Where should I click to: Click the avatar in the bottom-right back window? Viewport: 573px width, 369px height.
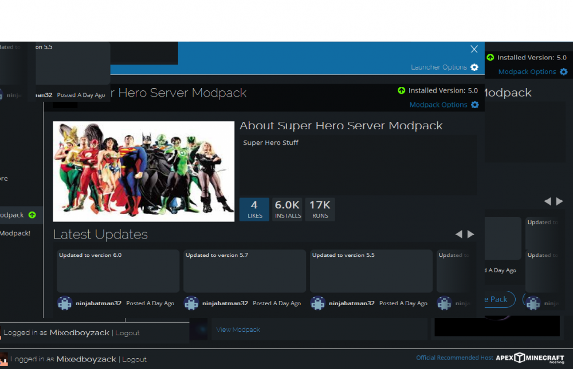pos(533,303)
